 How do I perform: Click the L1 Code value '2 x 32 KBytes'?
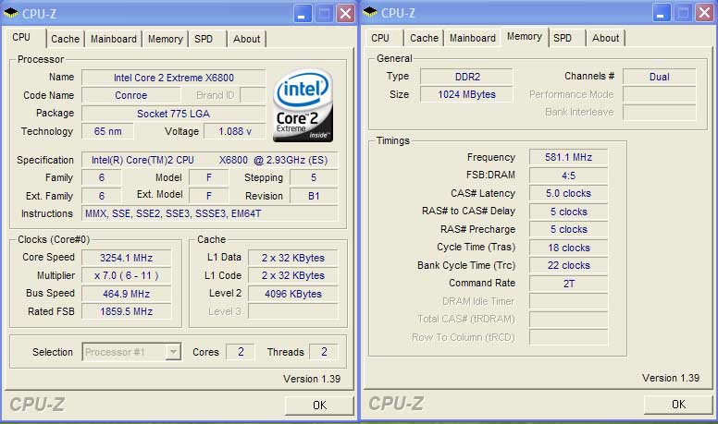293,275
